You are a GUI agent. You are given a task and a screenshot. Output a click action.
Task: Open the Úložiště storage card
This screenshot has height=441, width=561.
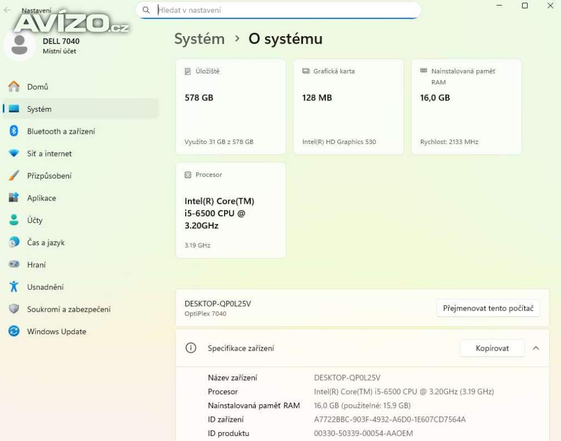click(231, 106)
